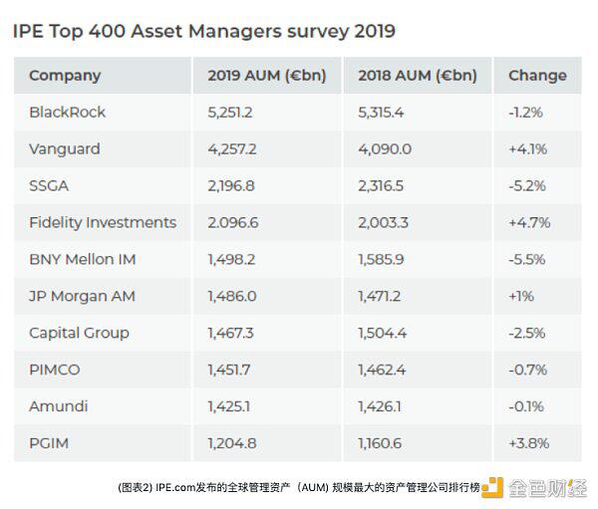Image resolution: width=598 pixels, height=509 pixels.
Task: Click the Chinese figure caption text
Action: tap(299, 487)
